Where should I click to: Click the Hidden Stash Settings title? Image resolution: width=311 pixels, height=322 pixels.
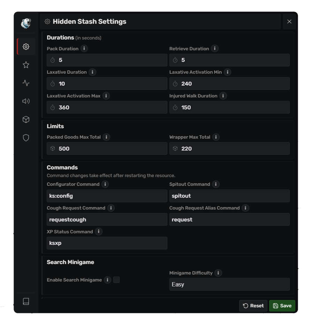[89, 22]
